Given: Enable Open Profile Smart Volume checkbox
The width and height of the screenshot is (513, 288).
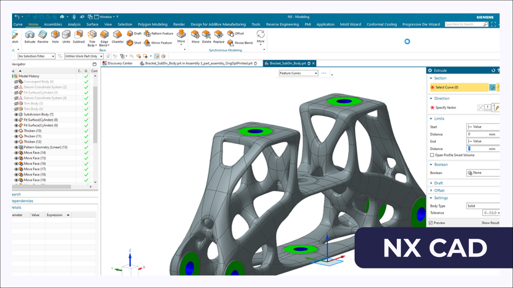Looking at the screenshot, I should 432,155.
